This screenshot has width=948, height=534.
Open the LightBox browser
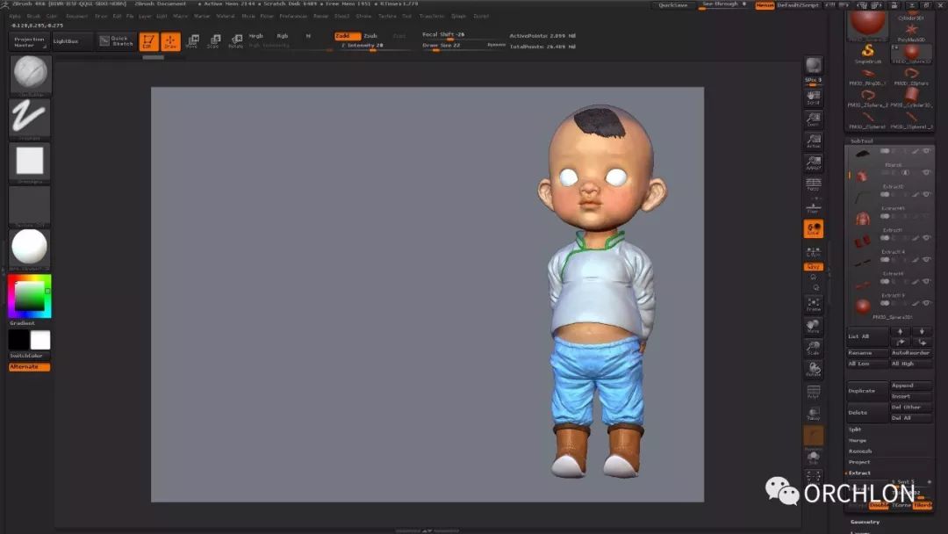click(66, 41)
